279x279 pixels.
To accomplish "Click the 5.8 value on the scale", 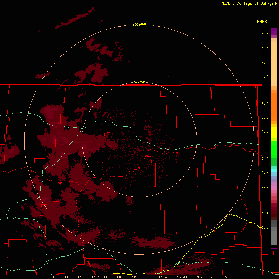I will pyautogui.click(x=265, y=104).
